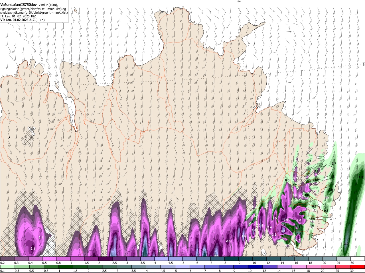Click the 0.1 label in the green legend row
Image resolution: width=365 pixels, height=273 pixels.
[2, 271]
